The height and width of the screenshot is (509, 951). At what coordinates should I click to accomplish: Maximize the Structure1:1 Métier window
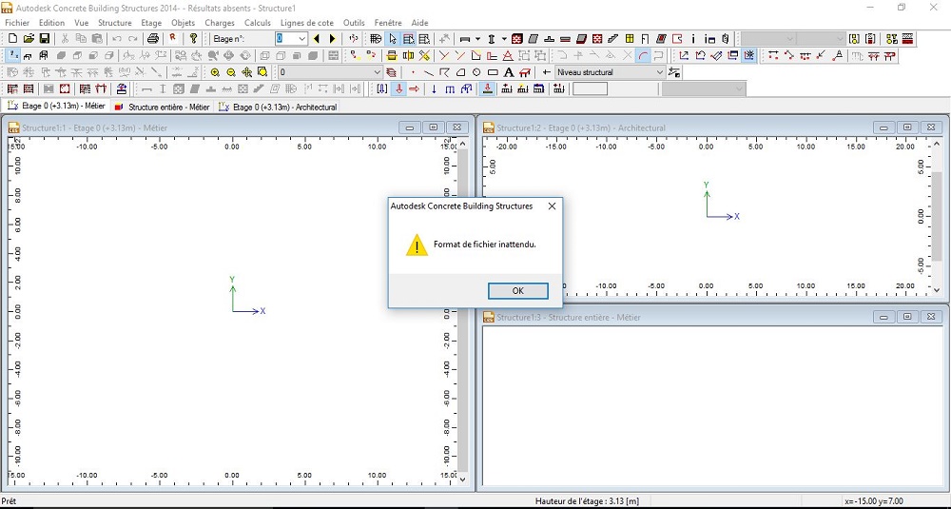pyautogui.click(x=433, y=127)
